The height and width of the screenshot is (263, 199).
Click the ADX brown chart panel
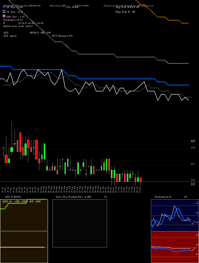(24, 215)
